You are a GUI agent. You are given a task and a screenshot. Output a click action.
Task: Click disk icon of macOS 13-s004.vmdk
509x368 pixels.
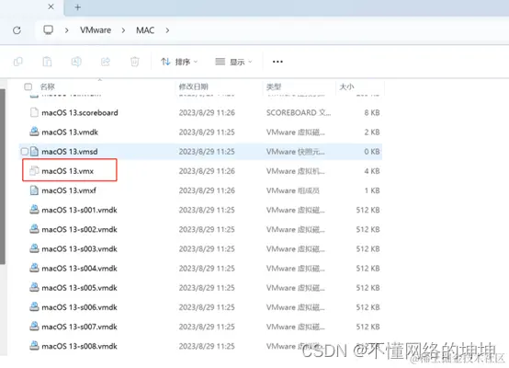(x=34, y=268)
